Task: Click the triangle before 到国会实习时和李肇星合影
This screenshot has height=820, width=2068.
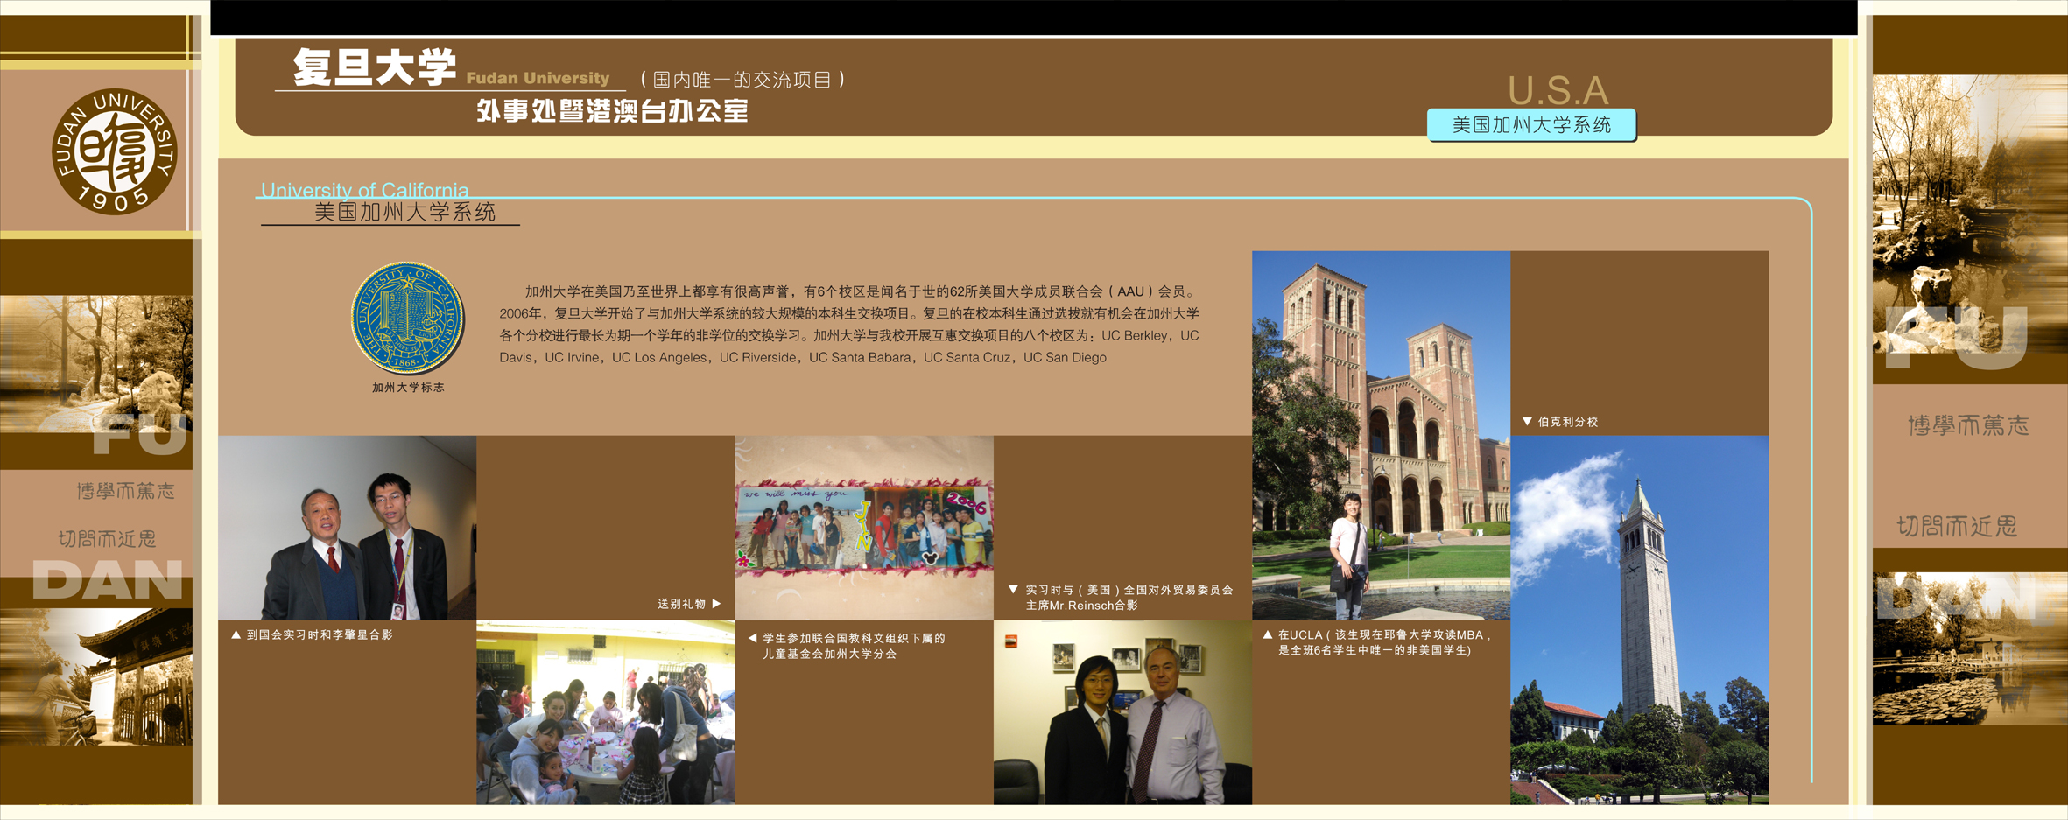Action: [x=236, y=635]
